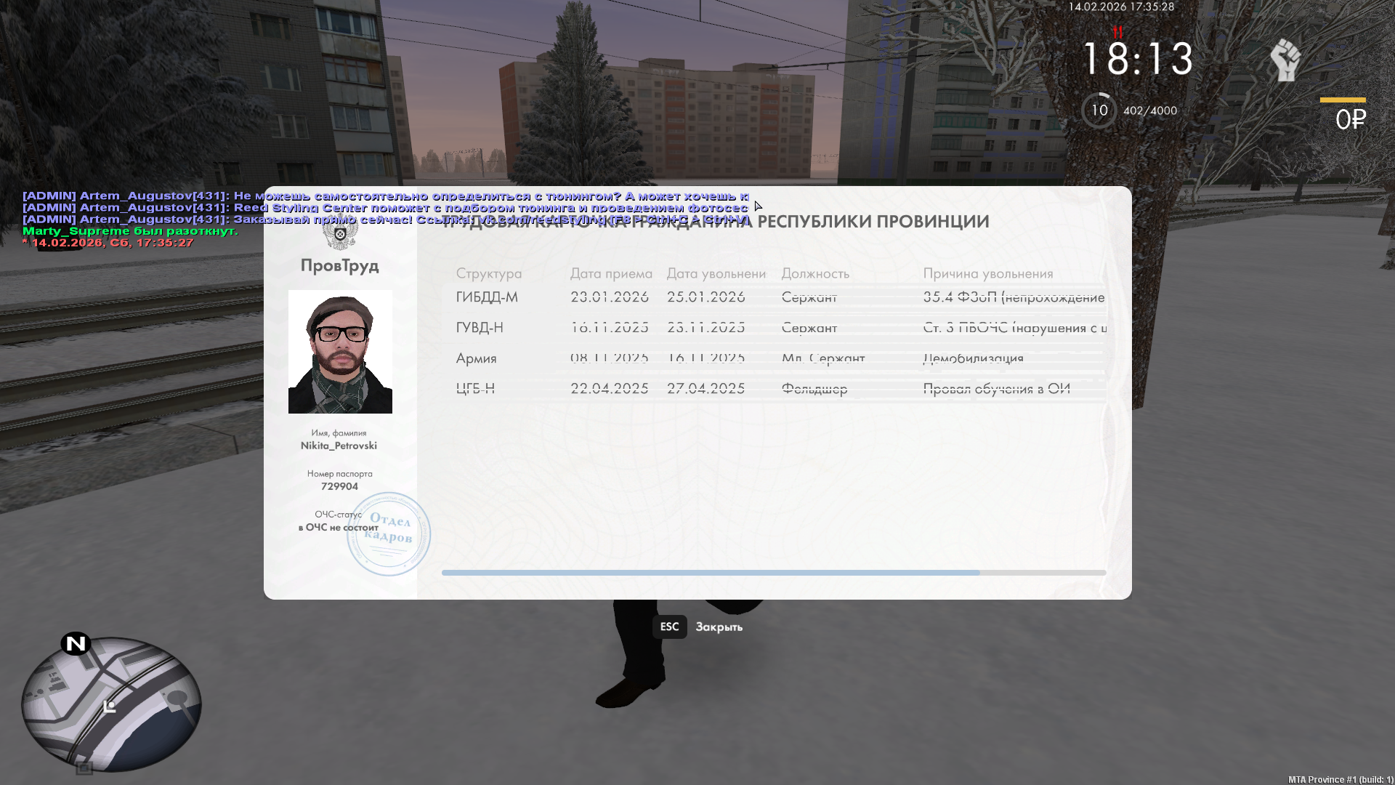1395x785 pixels.
Task: Click the player marker on minimap
Action: point(109,706)
